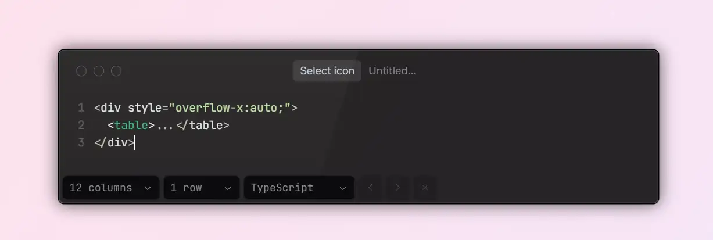This screenshot has height=240, width=713.
Task: Click the right chevron next arrow icon
Action: pyautogui.click(x=398, y=188)
